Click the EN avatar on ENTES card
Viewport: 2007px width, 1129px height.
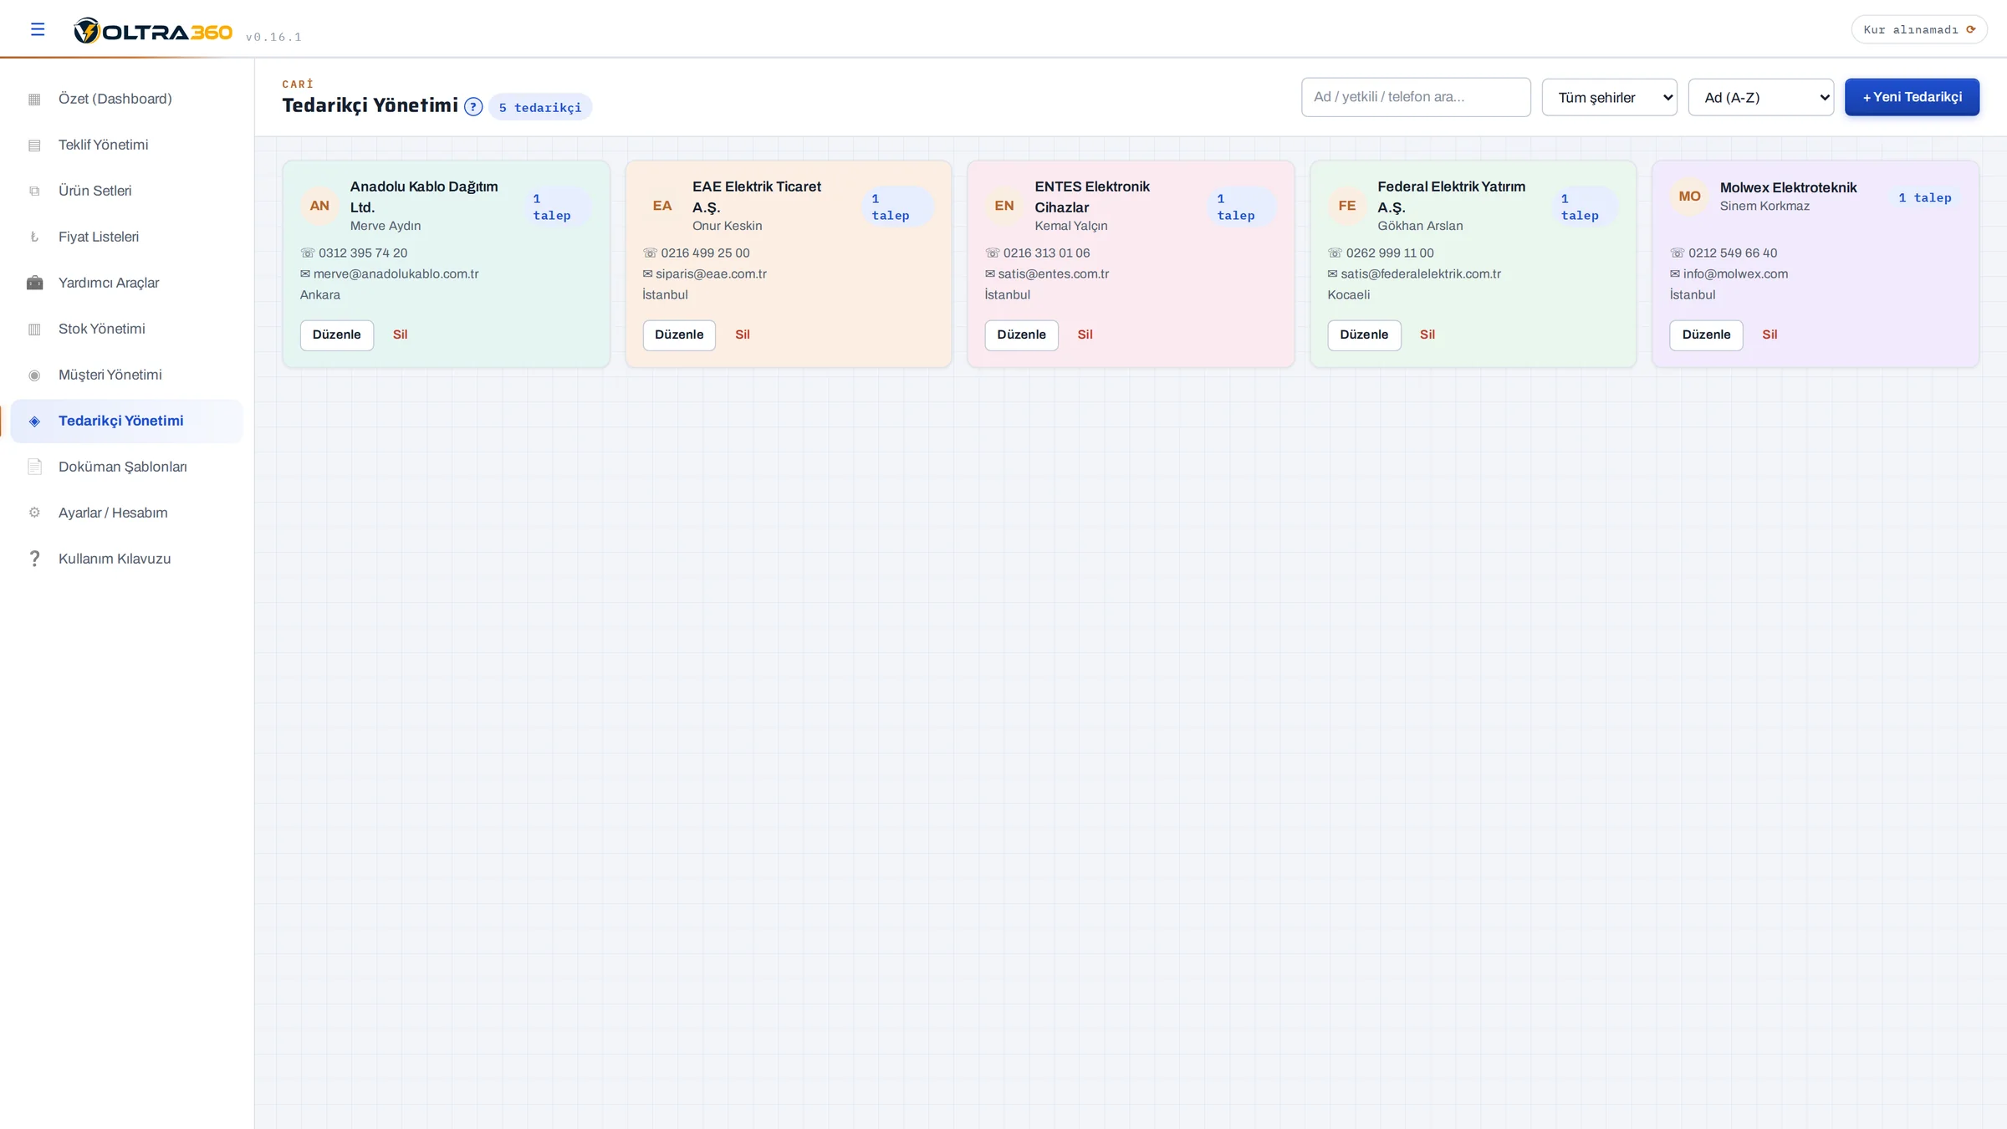[x=1004, y=206]
